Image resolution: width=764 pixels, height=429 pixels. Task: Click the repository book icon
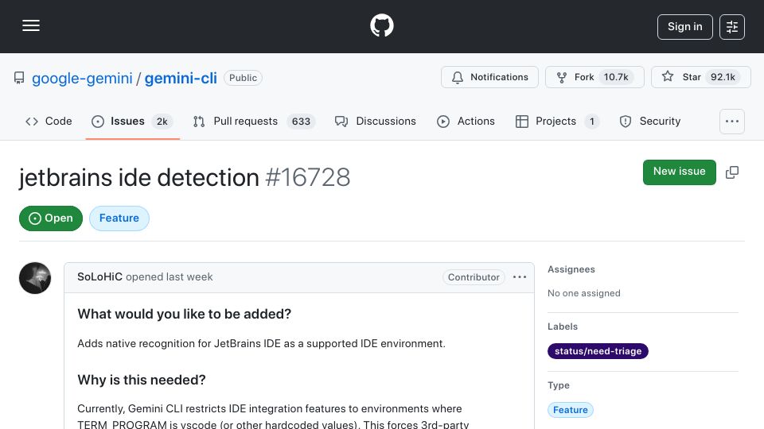click(19, 78)
